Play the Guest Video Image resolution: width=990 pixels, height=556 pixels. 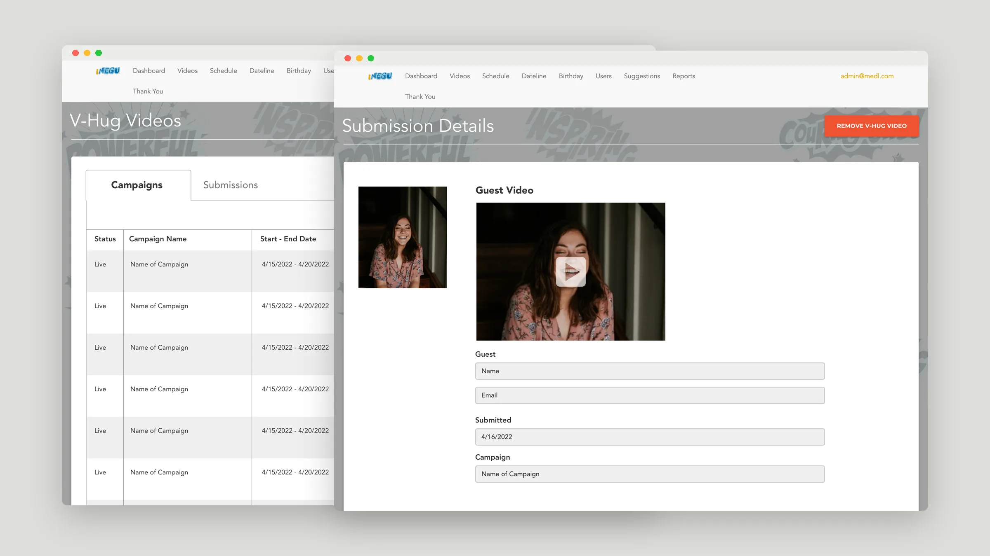570,272
